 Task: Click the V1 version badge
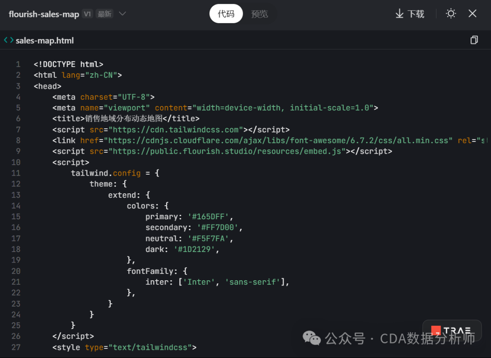pos(87,14)
